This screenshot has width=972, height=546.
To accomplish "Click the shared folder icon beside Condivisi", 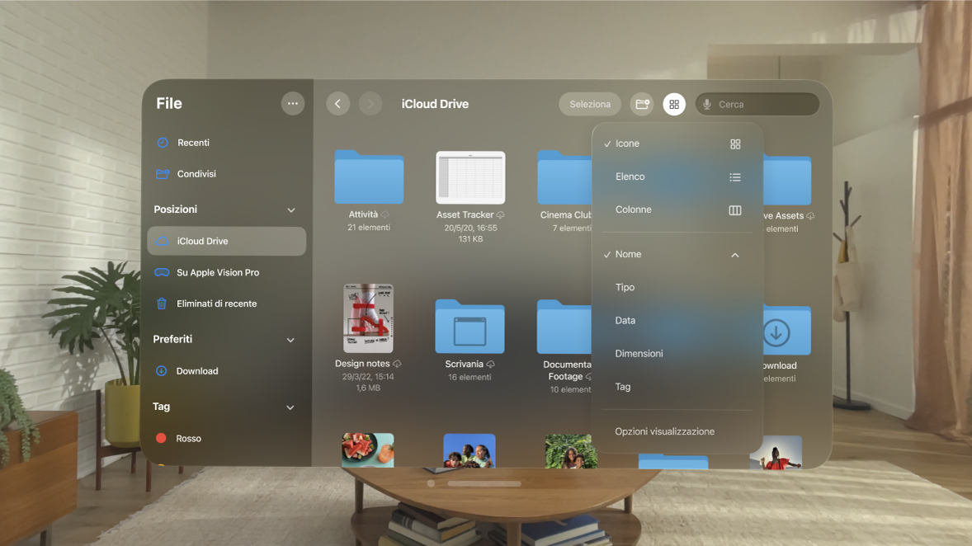I will click(163, 174).
